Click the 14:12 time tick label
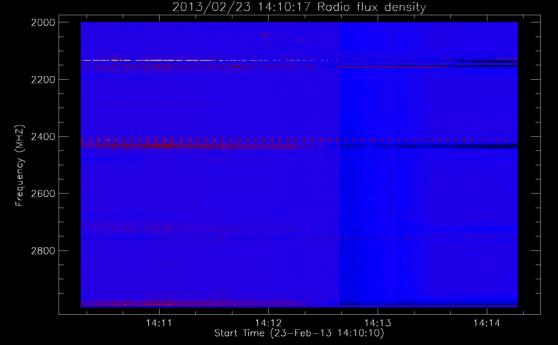 (x=268, y=323)
